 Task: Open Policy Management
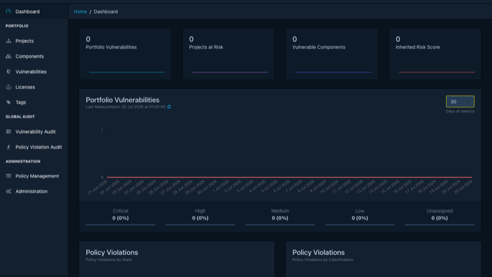[x=34, y=176]
